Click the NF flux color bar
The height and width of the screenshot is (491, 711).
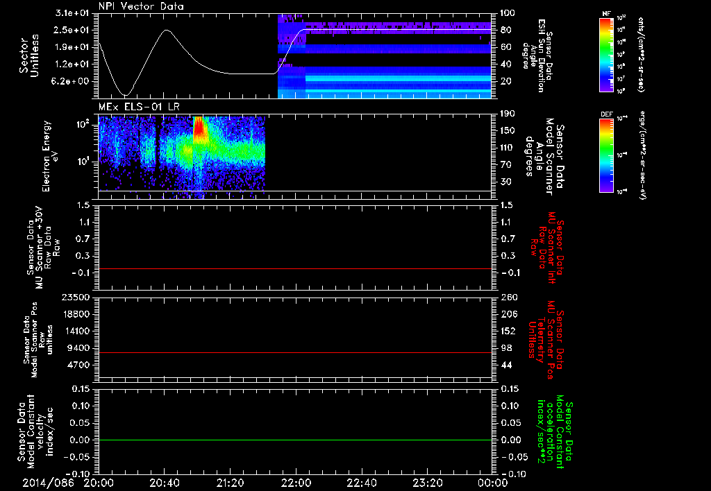606,54
